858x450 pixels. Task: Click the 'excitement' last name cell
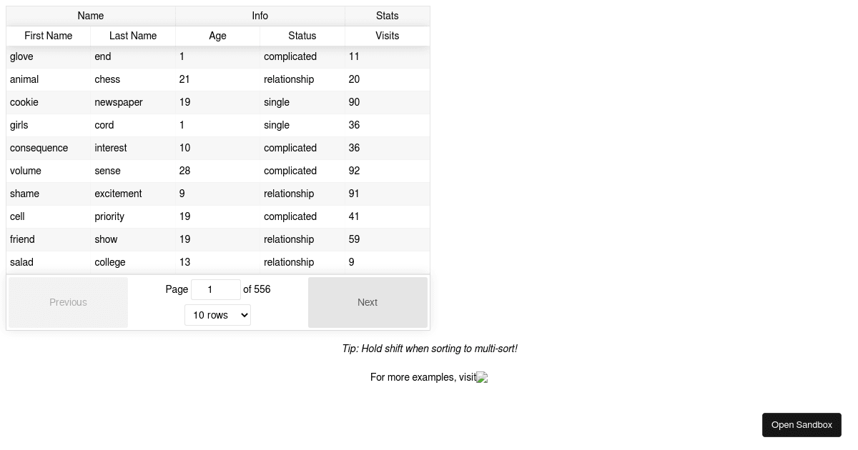point(118,194)
